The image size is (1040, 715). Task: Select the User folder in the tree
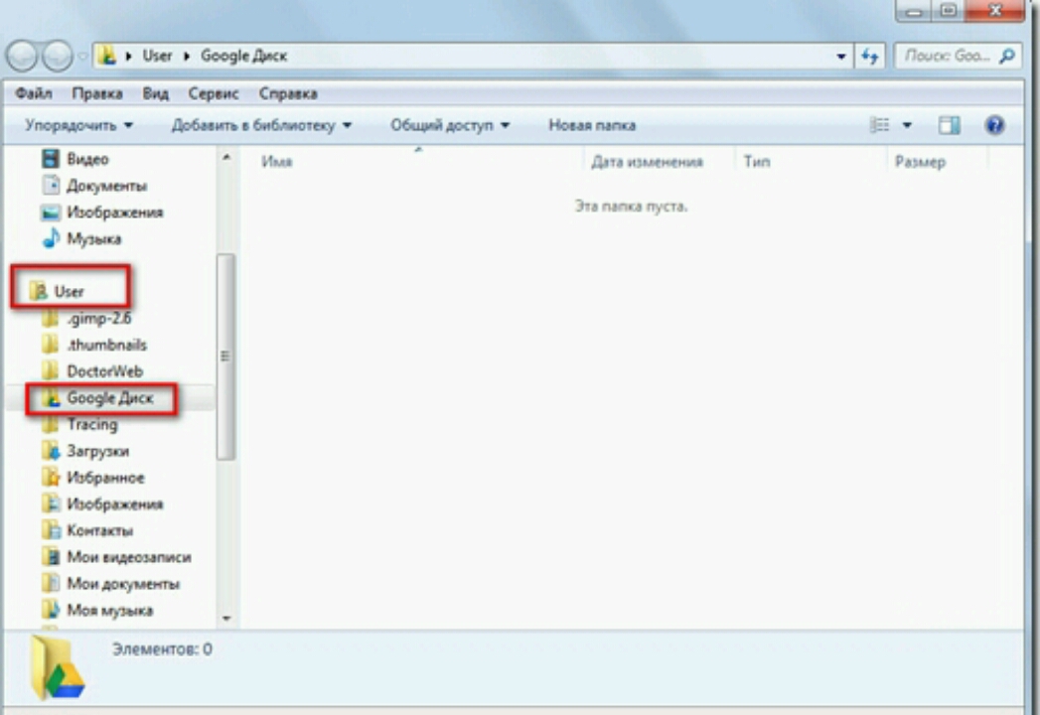click(x=69, y=292)
